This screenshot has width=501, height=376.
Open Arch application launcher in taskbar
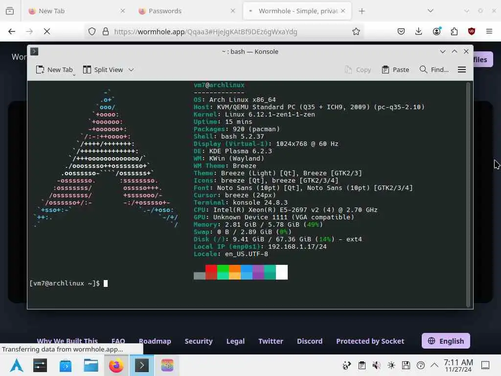17,365
